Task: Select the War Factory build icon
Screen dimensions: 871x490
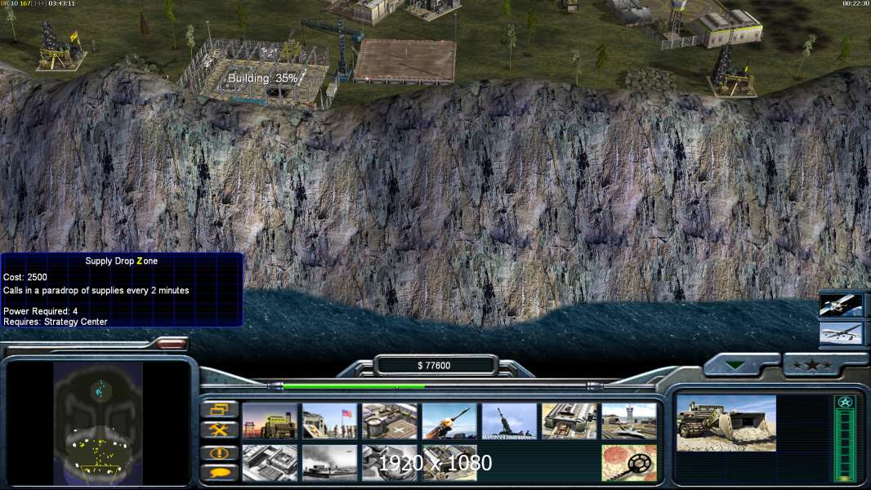Action: click(569, 421)
